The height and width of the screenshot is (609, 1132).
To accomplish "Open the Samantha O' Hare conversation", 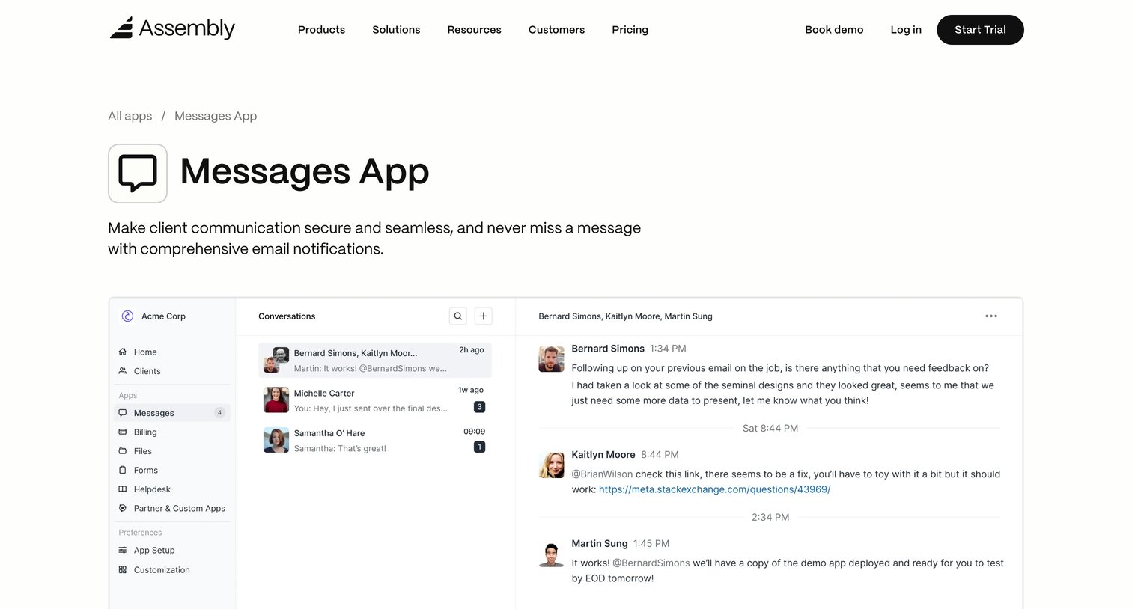I will click(375, 440).
